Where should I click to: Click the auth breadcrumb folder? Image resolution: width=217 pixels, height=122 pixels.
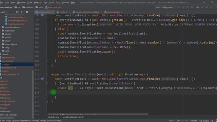[39, 7]
